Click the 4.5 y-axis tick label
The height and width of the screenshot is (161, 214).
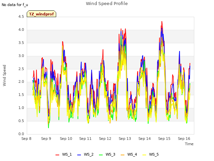tap(21, 17)
